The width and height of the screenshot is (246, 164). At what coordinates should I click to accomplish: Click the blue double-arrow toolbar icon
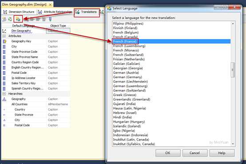coord(50,19)
